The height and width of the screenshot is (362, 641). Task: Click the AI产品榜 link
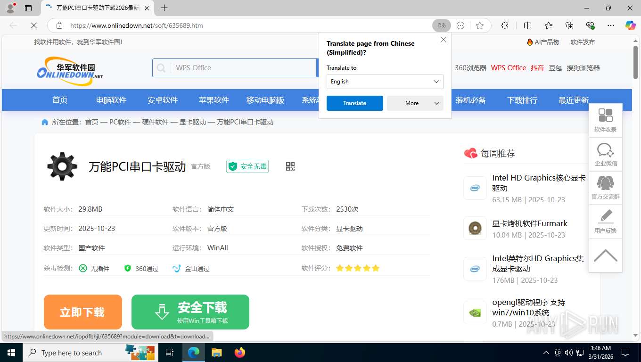543,42
